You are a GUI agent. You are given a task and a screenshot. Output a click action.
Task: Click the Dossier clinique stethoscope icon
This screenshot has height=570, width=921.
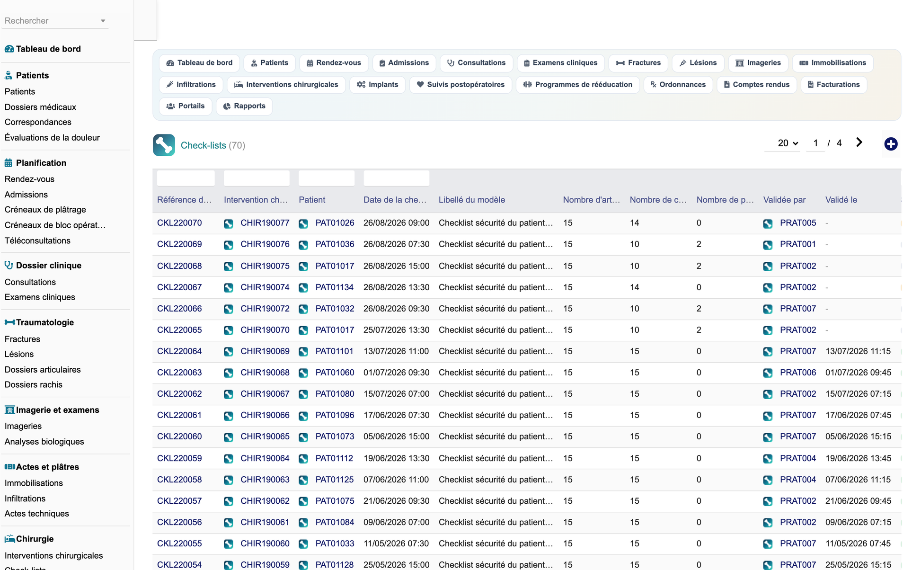point(9,265)
